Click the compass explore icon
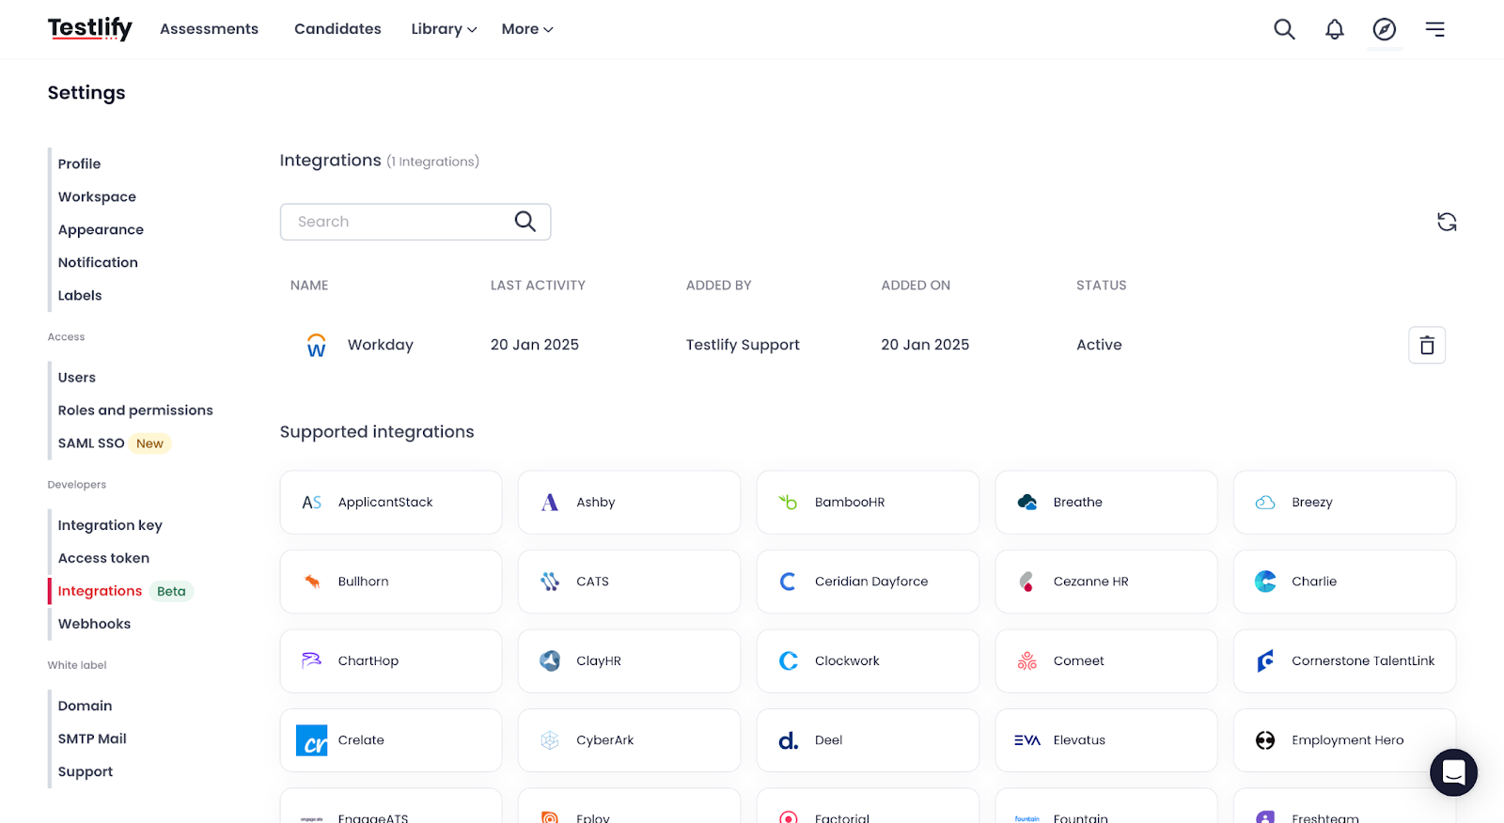Viewport: 1504px width, 823px height. click(x=1384, y=29)
